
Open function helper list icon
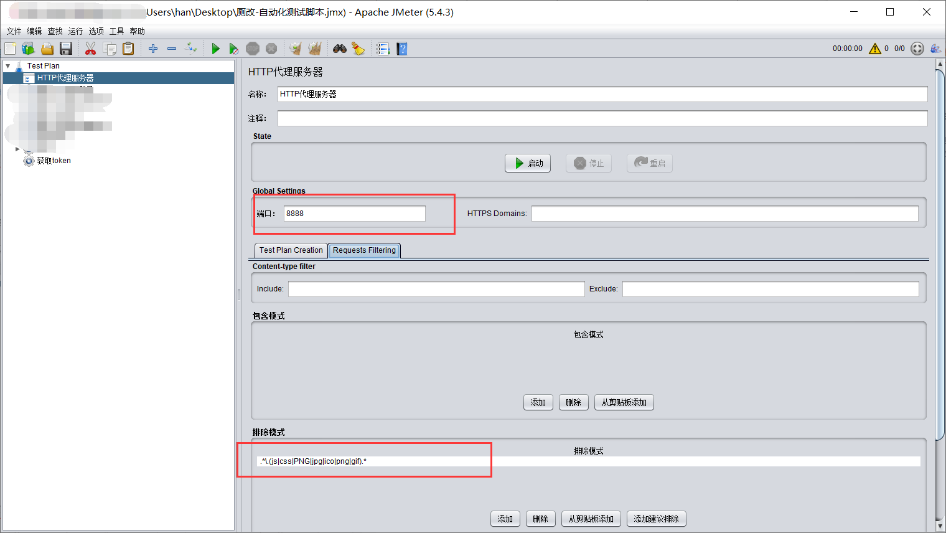click(x=383, y=49)
